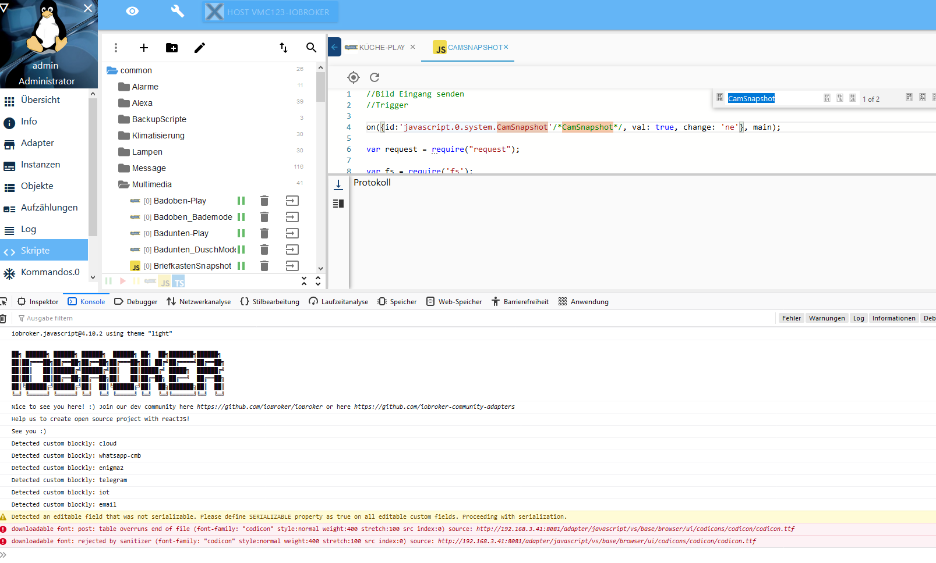The image size is (936, 563).
Task: Create a new folder in the scripts tree
Action: 172,48
